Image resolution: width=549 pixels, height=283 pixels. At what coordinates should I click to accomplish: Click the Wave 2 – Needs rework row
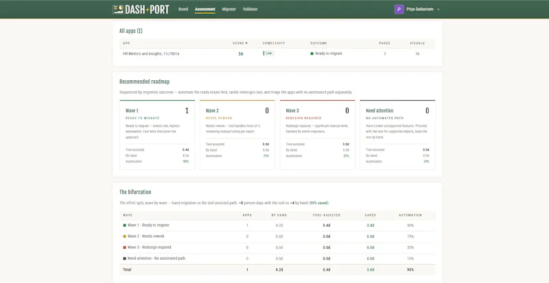[x=277, y=236]
